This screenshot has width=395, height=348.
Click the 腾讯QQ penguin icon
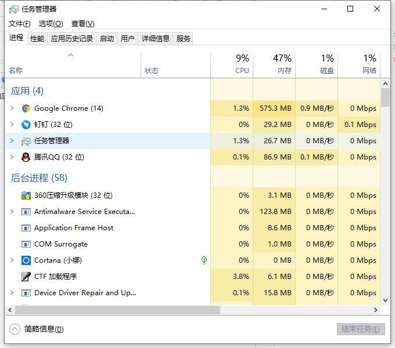point(26,157)
